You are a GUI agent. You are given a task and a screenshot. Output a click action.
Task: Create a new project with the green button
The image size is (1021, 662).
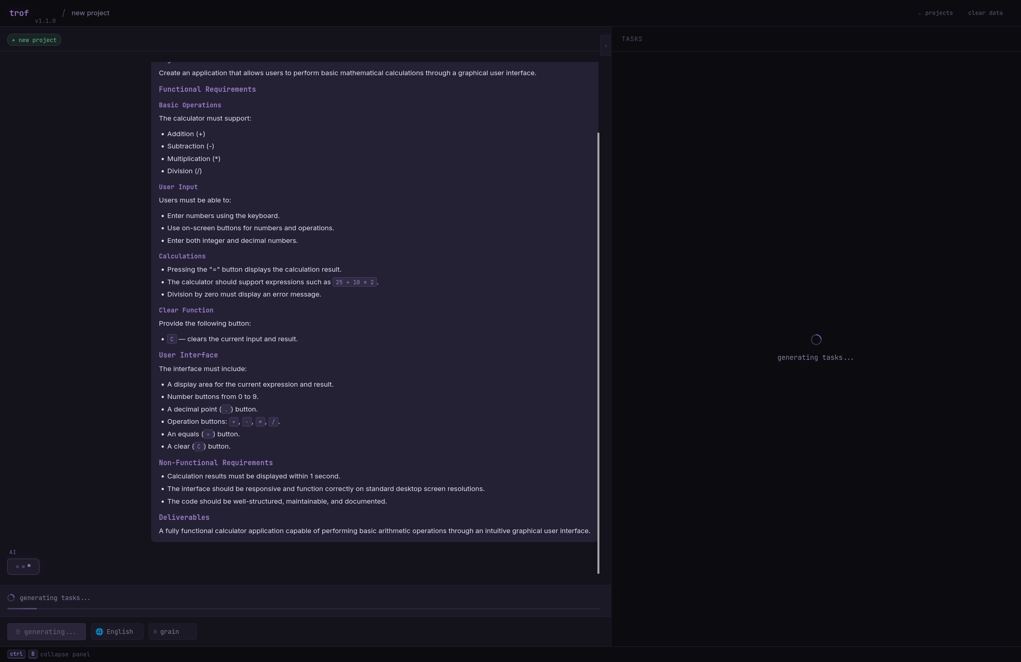pyautogui.click(x=34, y=40)
